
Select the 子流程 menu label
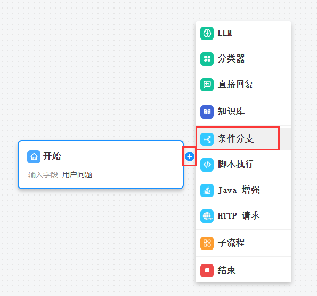[x=231, y=243]
